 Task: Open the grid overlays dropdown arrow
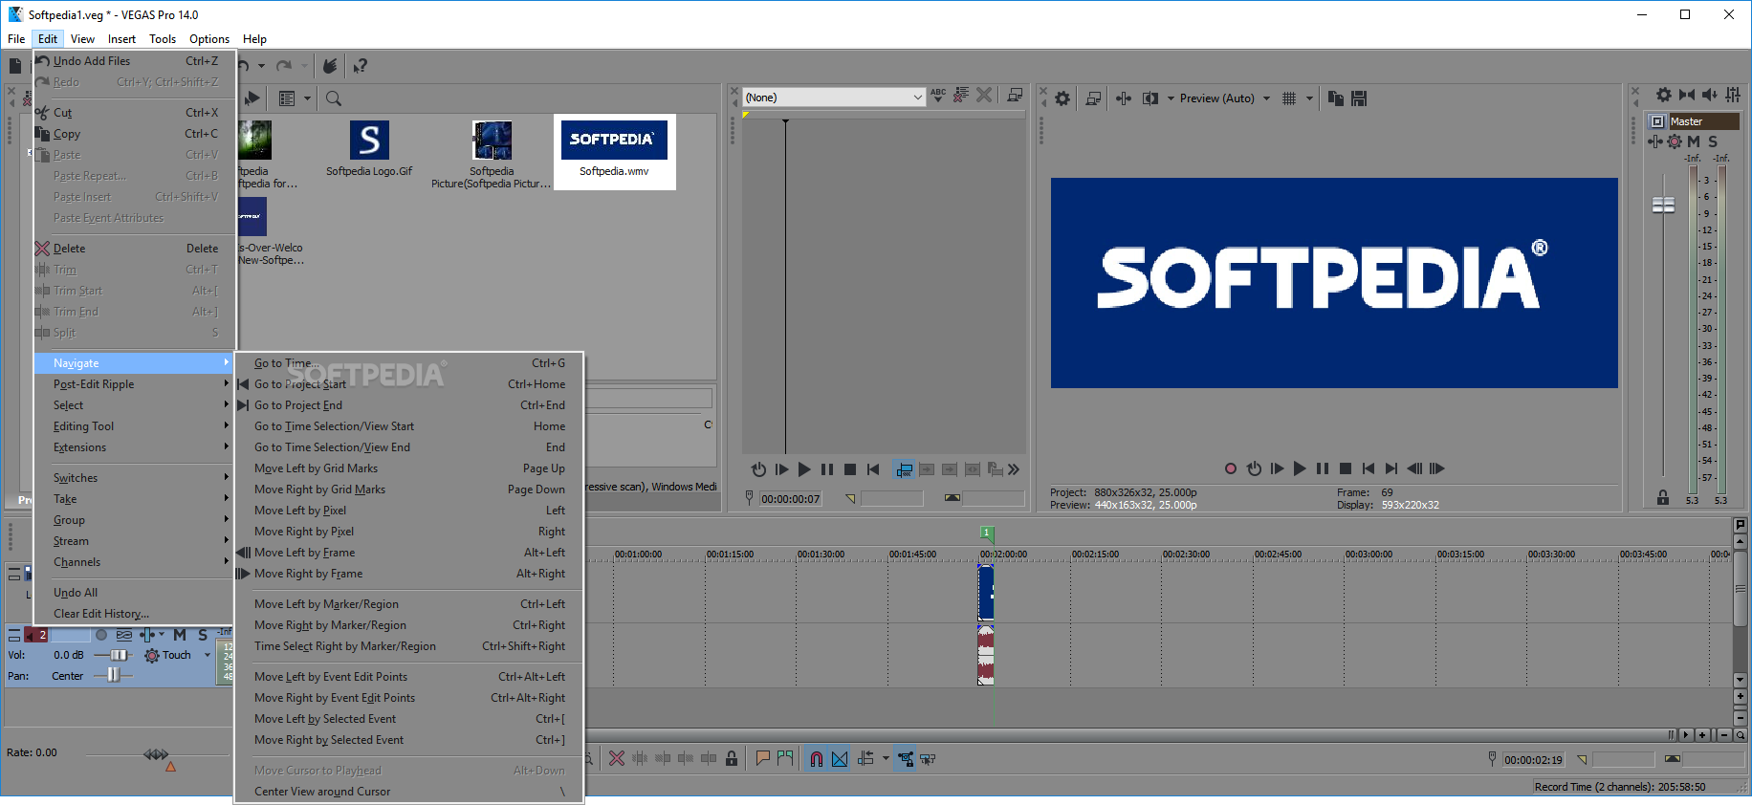click(1309, 98)
